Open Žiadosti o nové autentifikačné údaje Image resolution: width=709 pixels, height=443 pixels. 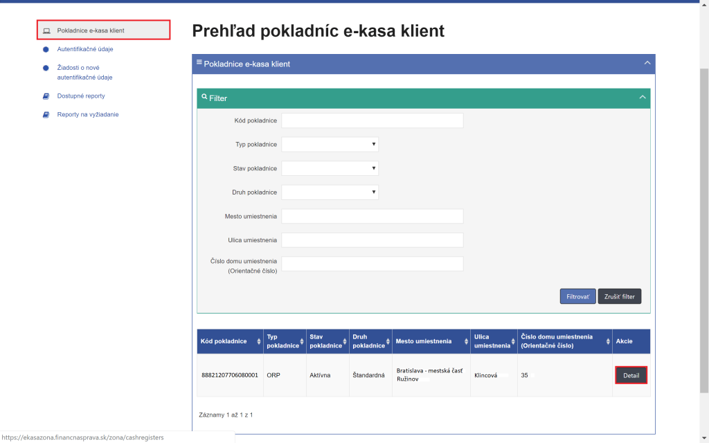[84, 72]
